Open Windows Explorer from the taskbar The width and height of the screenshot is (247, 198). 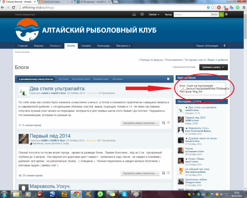pyautogui.click(x=16, y=194)
